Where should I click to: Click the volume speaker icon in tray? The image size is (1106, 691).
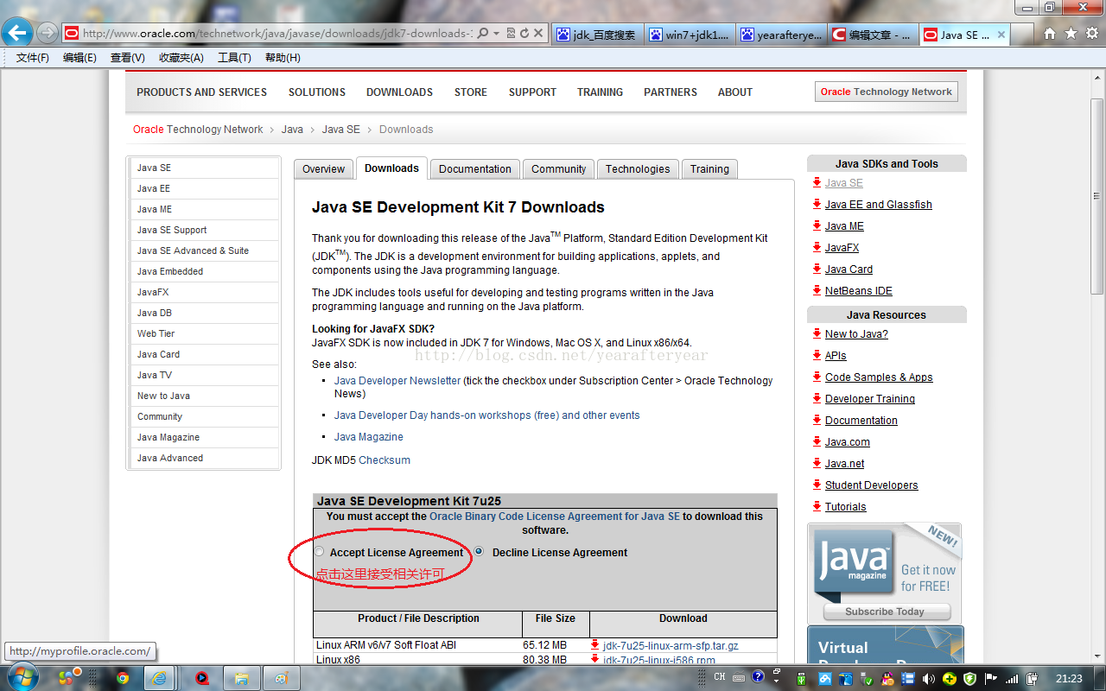[x=930, y=678]
